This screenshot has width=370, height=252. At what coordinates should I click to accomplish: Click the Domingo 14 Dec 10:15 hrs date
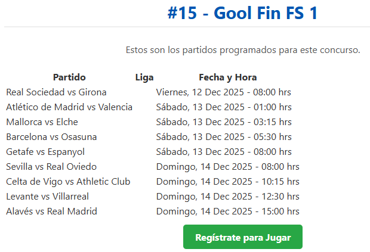coord(227,182)
